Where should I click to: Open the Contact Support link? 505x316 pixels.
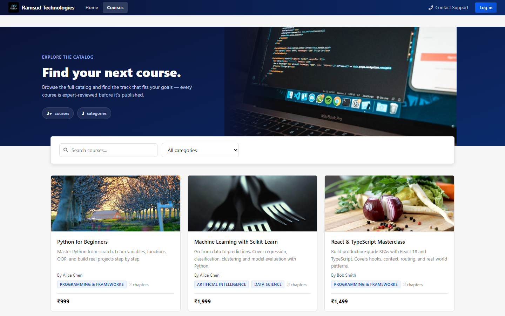448,7
